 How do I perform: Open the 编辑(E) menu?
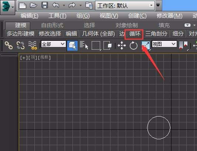tap(30, 16)
